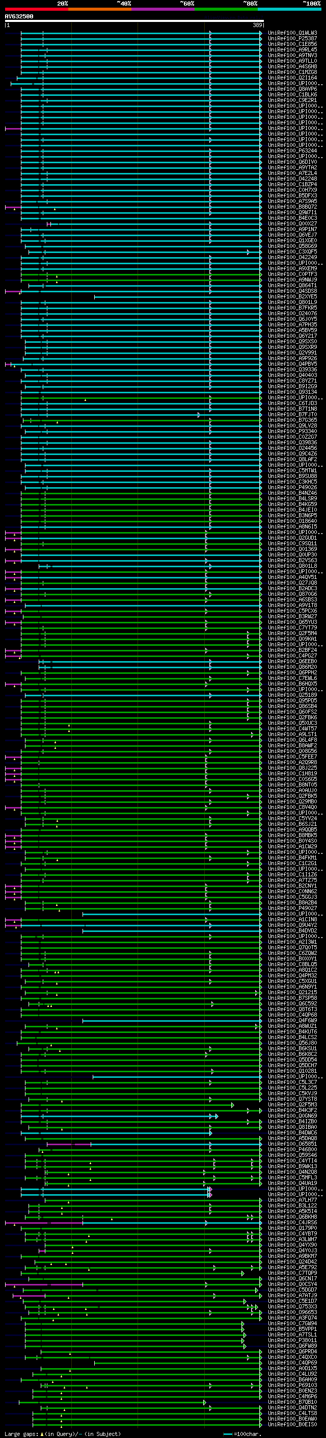The width and height of the screenshot is (326, 1438).
Task: Select the UniRef100_C1MZG8 label
Action: pos(292,72)
